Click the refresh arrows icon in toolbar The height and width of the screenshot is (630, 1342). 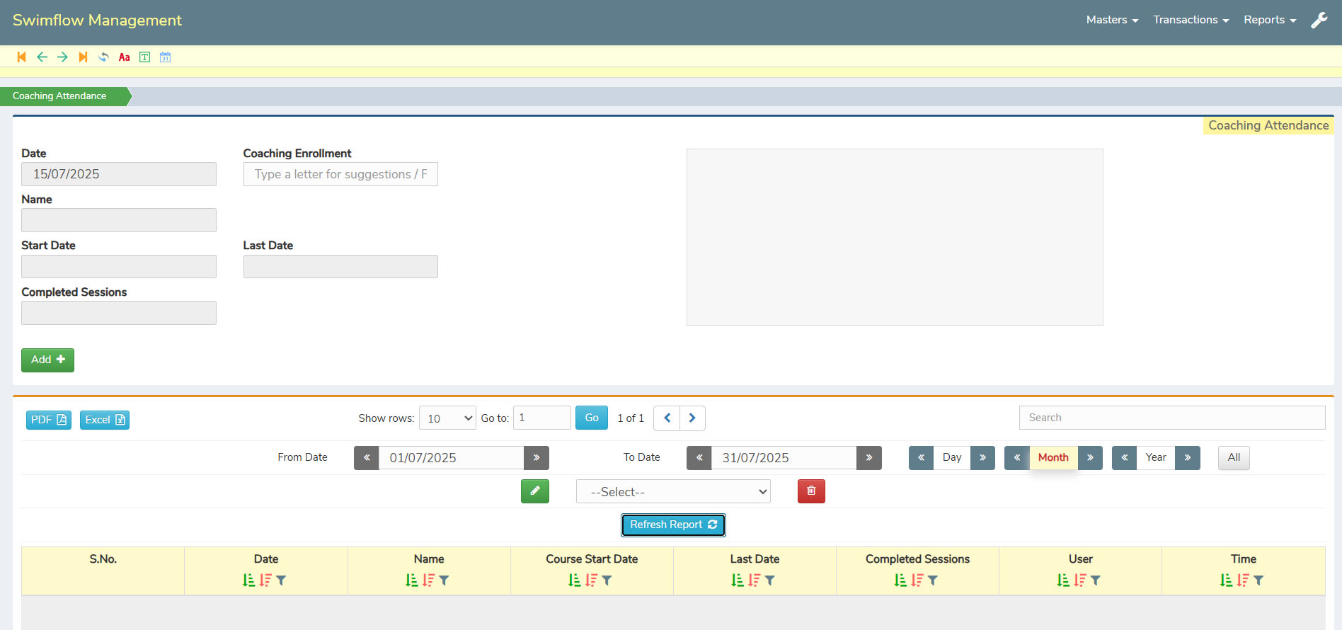[103, 57]
